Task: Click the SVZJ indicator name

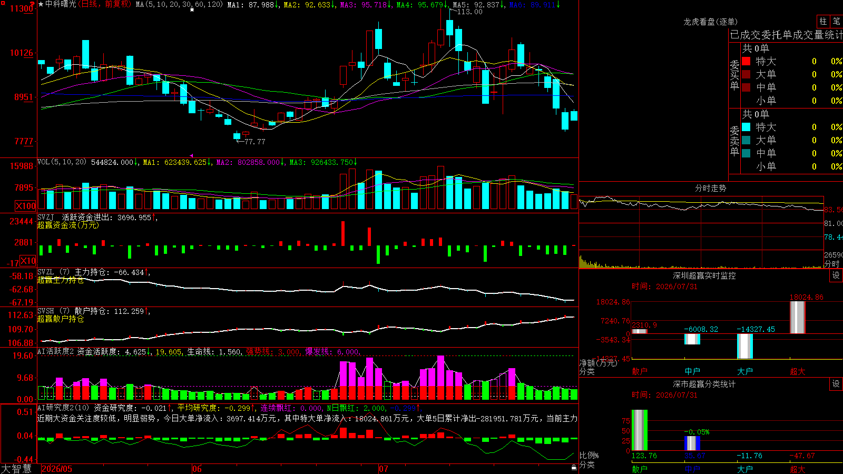Action: click(46, 217)
